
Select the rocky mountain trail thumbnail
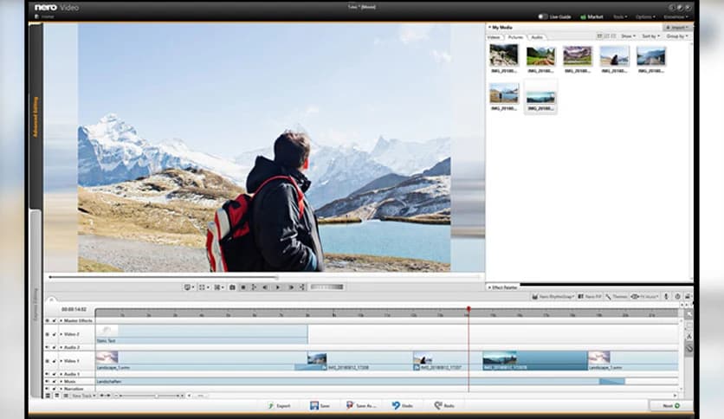coord(504,55)
